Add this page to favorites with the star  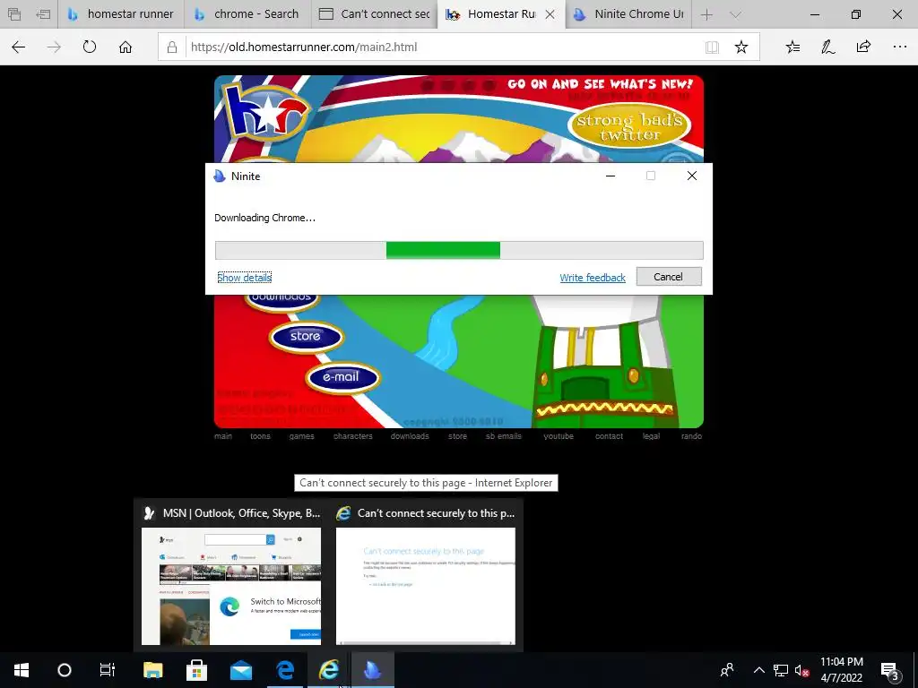pyautogui.click(x=741, y=47)
